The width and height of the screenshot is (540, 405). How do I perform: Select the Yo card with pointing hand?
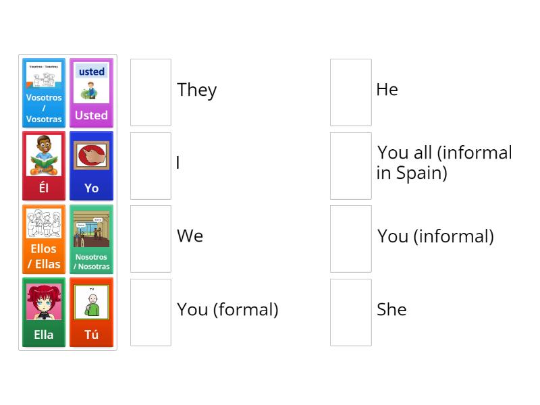[91, 165]
